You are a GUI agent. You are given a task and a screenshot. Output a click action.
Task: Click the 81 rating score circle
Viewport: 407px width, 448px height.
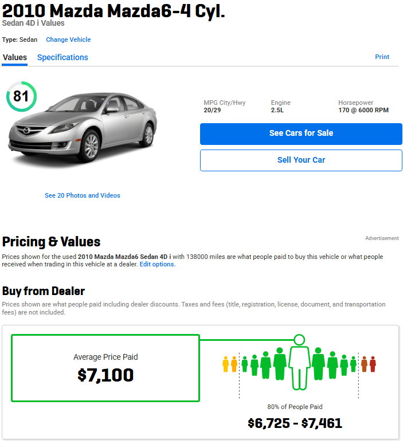(21, 96)
